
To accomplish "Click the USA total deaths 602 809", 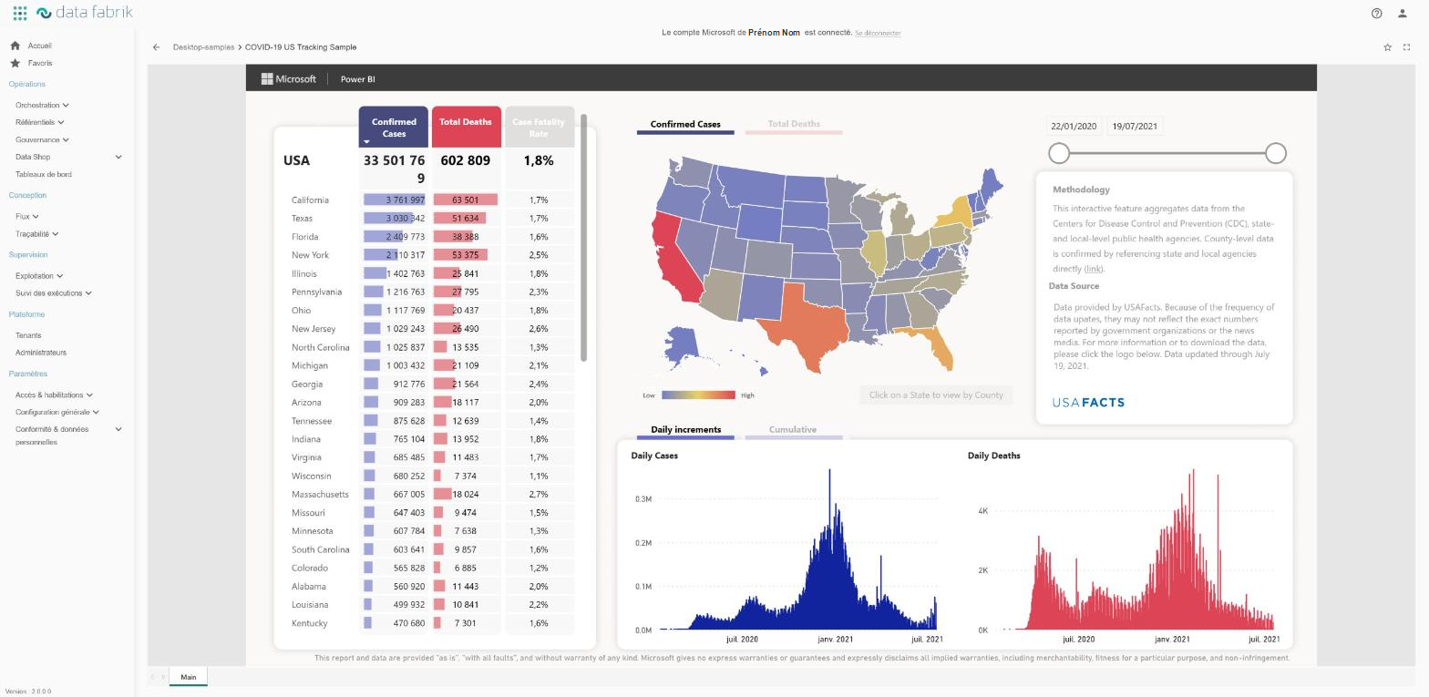I will [466, 160].
